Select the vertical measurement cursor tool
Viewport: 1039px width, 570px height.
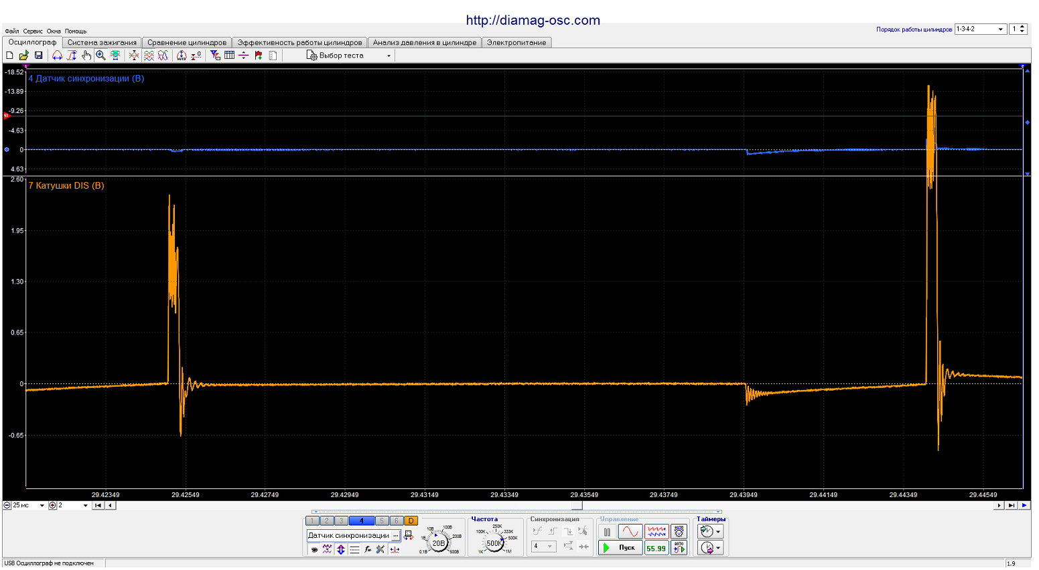(x=72, y=56)
